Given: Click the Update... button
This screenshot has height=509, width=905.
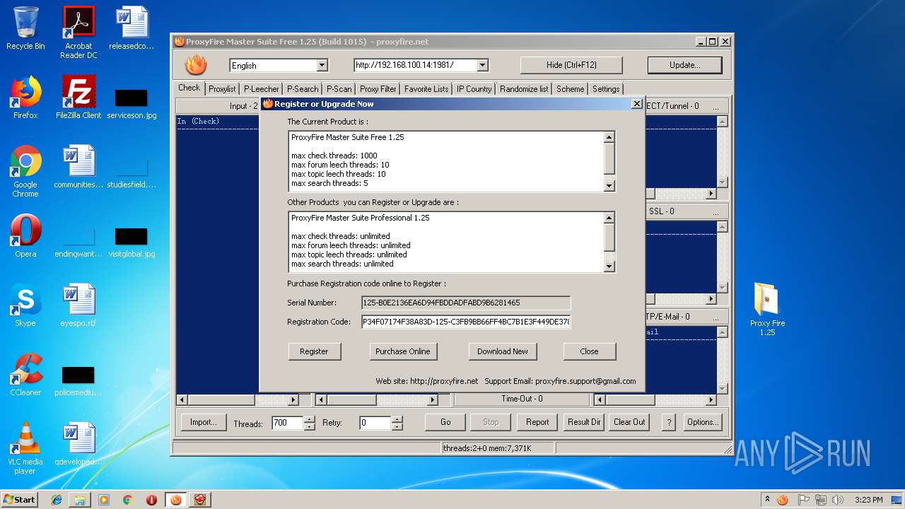Looking at the screenshot, I should point(684,65).
